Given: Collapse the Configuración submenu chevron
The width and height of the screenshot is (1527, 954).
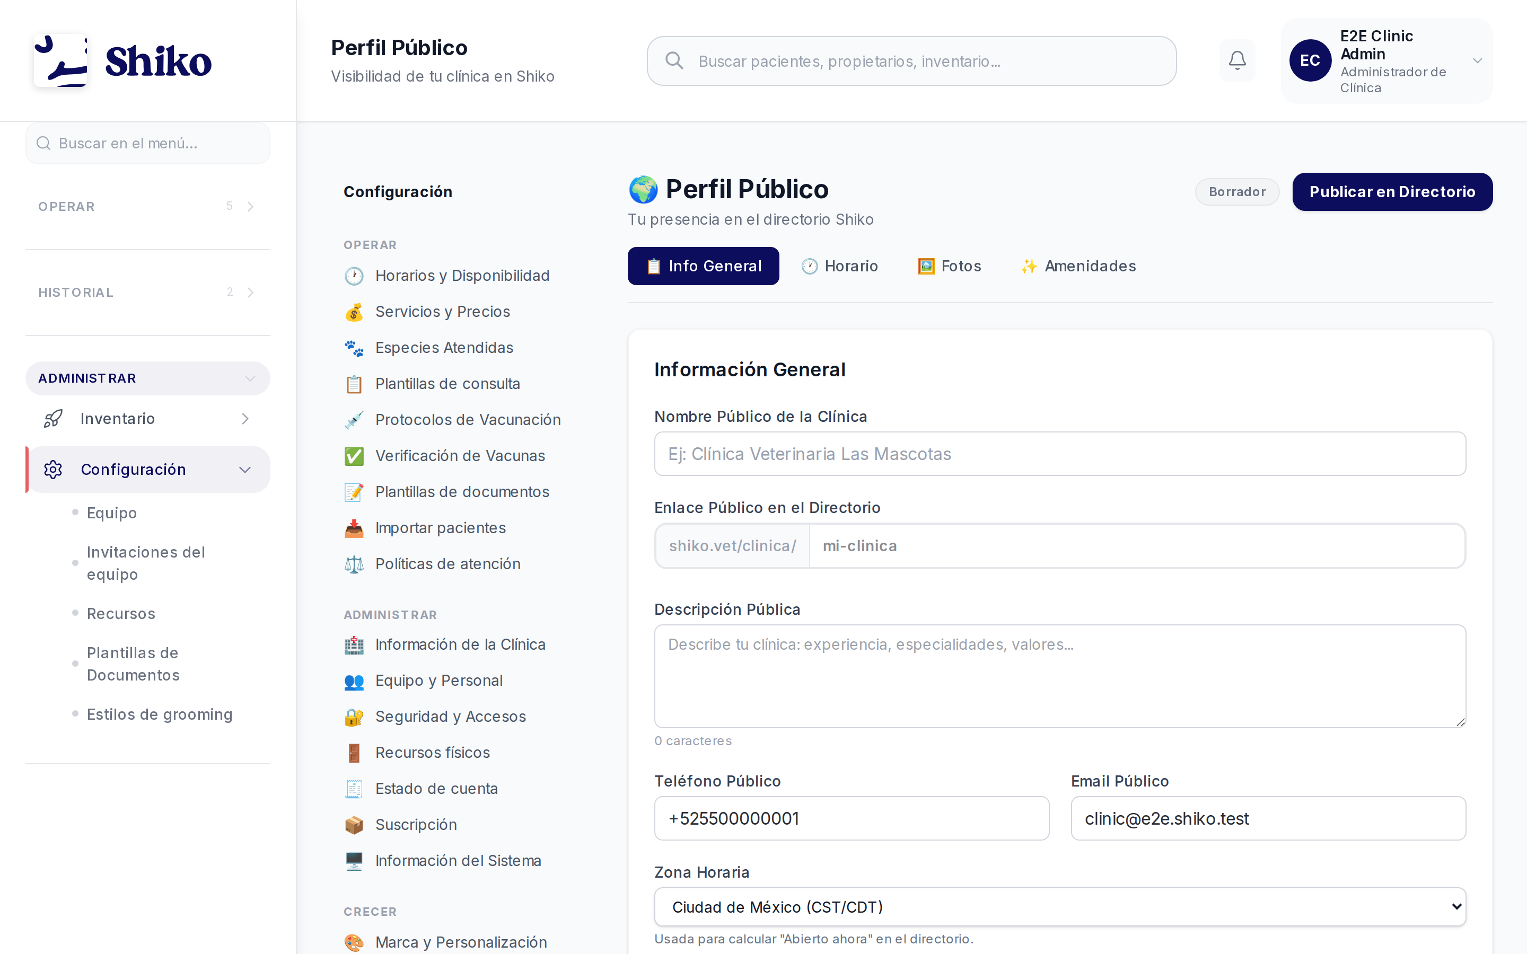Looking at the screenshot, I should point(245,470).
